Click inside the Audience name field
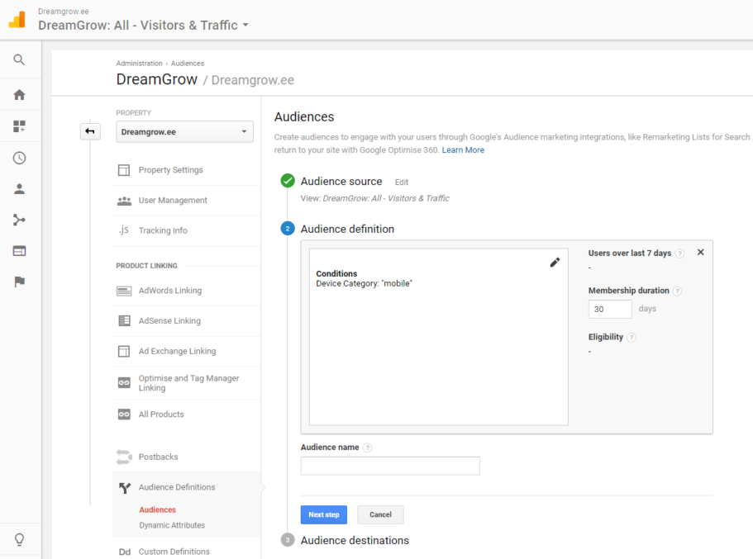The image size is (753, 559). click(389, 466)
